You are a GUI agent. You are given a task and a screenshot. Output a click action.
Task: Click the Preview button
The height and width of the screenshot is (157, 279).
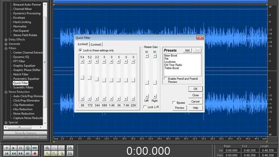coord(180,108)
